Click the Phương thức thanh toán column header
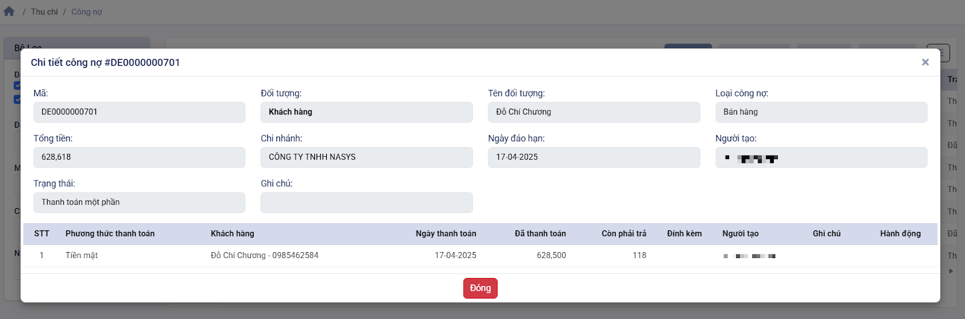The image size is (965, 319). click(110, 233)
